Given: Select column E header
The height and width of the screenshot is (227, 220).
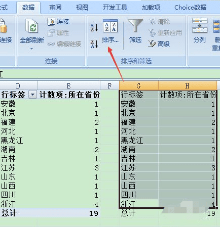Looking at the screenshot, I should pos(68,86).
